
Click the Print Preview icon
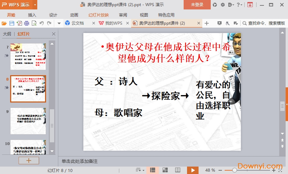(x=34, y=23)
